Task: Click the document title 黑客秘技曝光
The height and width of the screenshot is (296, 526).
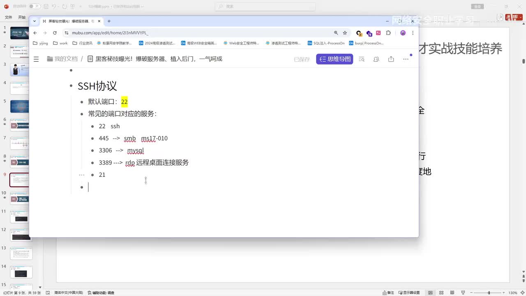Action: click(x=159, y=59)
